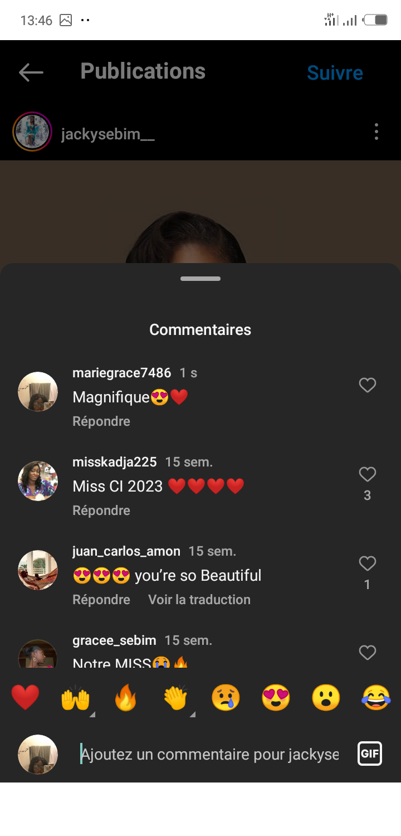The height and width of the screenshot is (836, 401).
Task: Like mariegrace7486's comment
Action: 368,385
